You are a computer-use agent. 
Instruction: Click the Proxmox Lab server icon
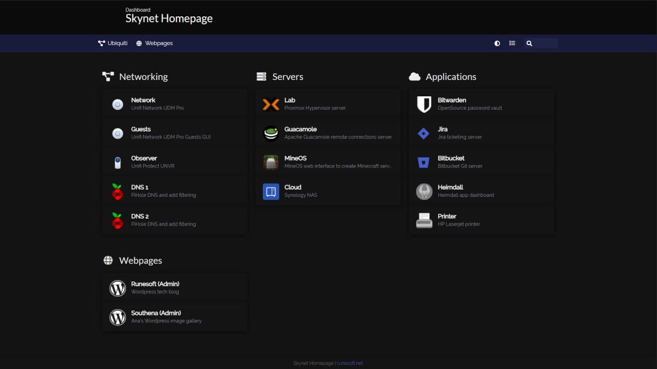270,105
